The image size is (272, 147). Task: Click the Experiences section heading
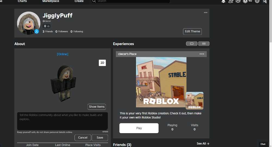tap(123, 44)
